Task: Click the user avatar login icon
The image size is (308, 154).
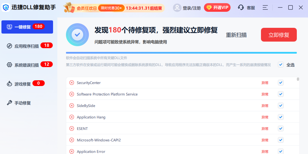Action: tap(177, 8)
